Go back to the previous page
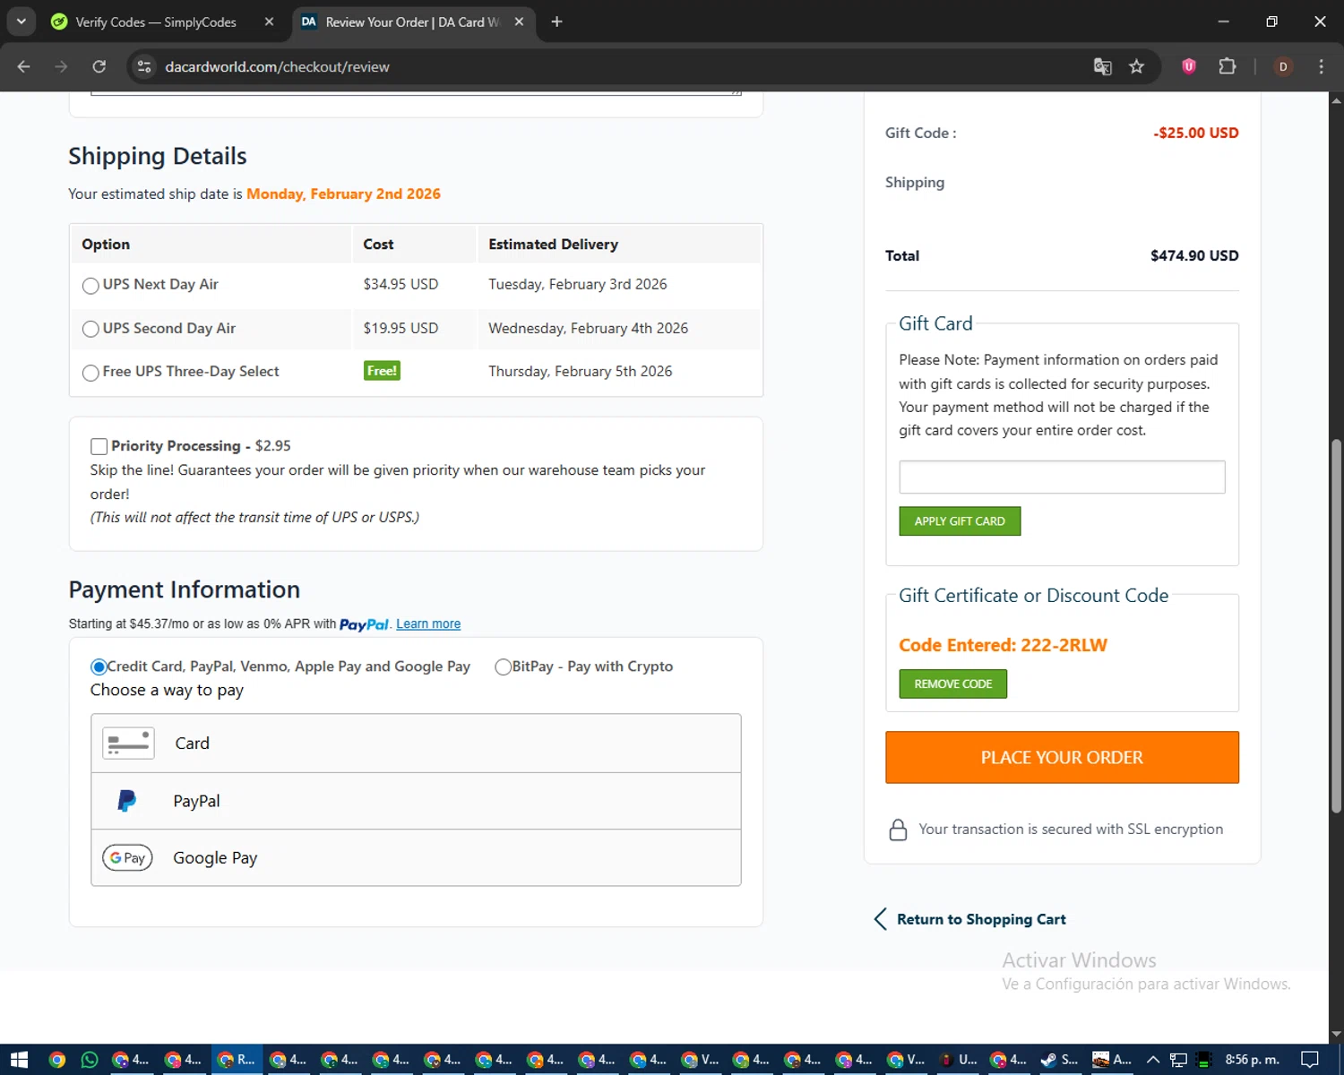The height and width of the screenshot is (1075, 1344). point(24,66)
